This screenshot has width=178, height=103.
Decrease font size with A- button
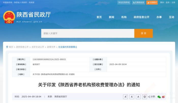click(x=132, y=97)
